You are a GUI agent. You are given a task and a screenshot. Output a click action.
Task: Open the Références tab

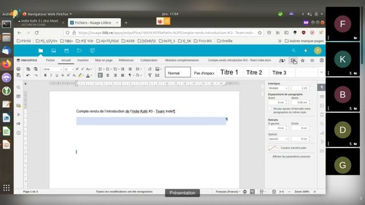point(126,60)
